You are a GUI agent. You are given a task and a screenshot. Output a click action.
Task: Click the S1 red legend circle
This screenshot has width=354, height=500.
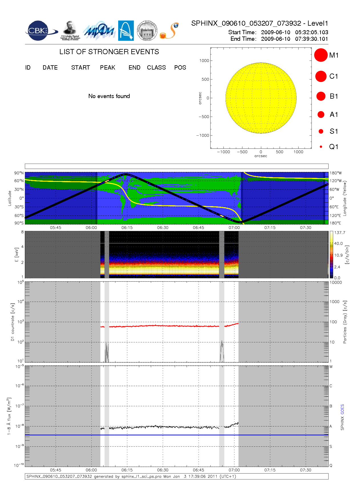point(321,131)
